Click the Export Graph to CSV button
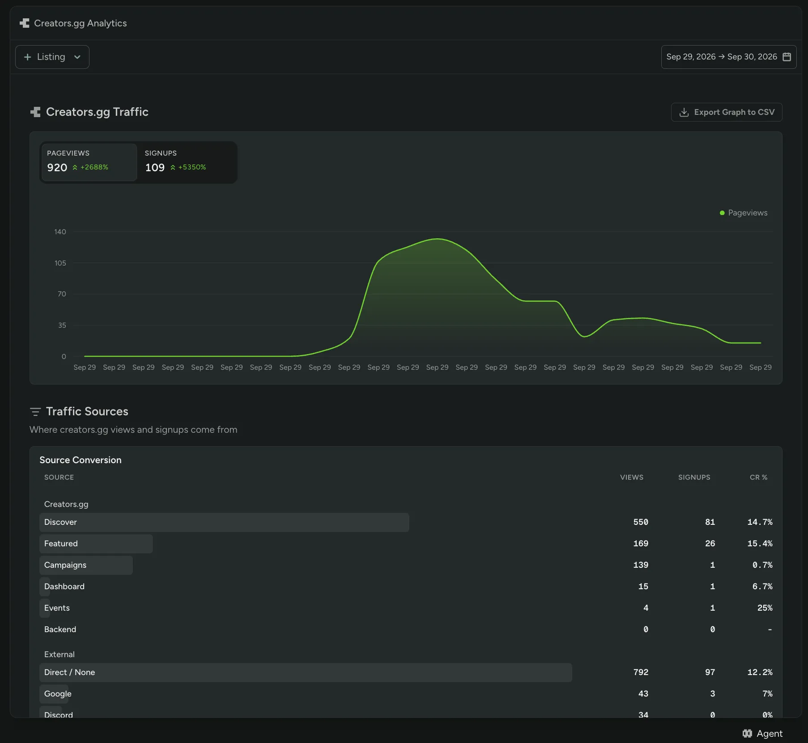808x743 pixels. pos(727,112)
